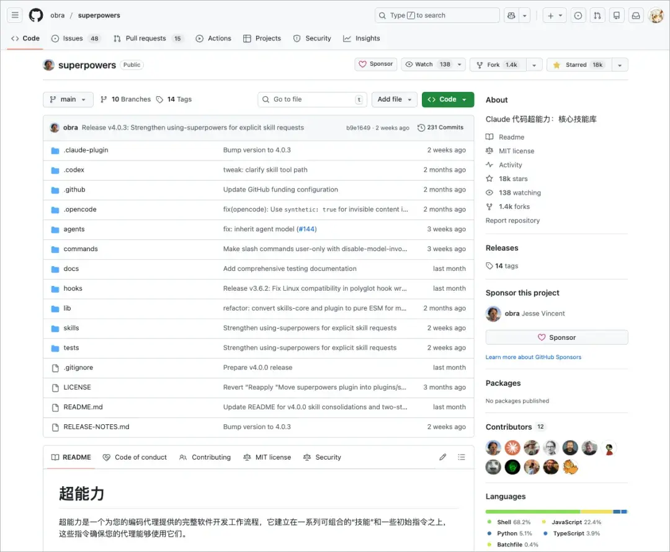
Task: Switch to the Insights tab
Action: pyautogui.click(x=362, y=38)
